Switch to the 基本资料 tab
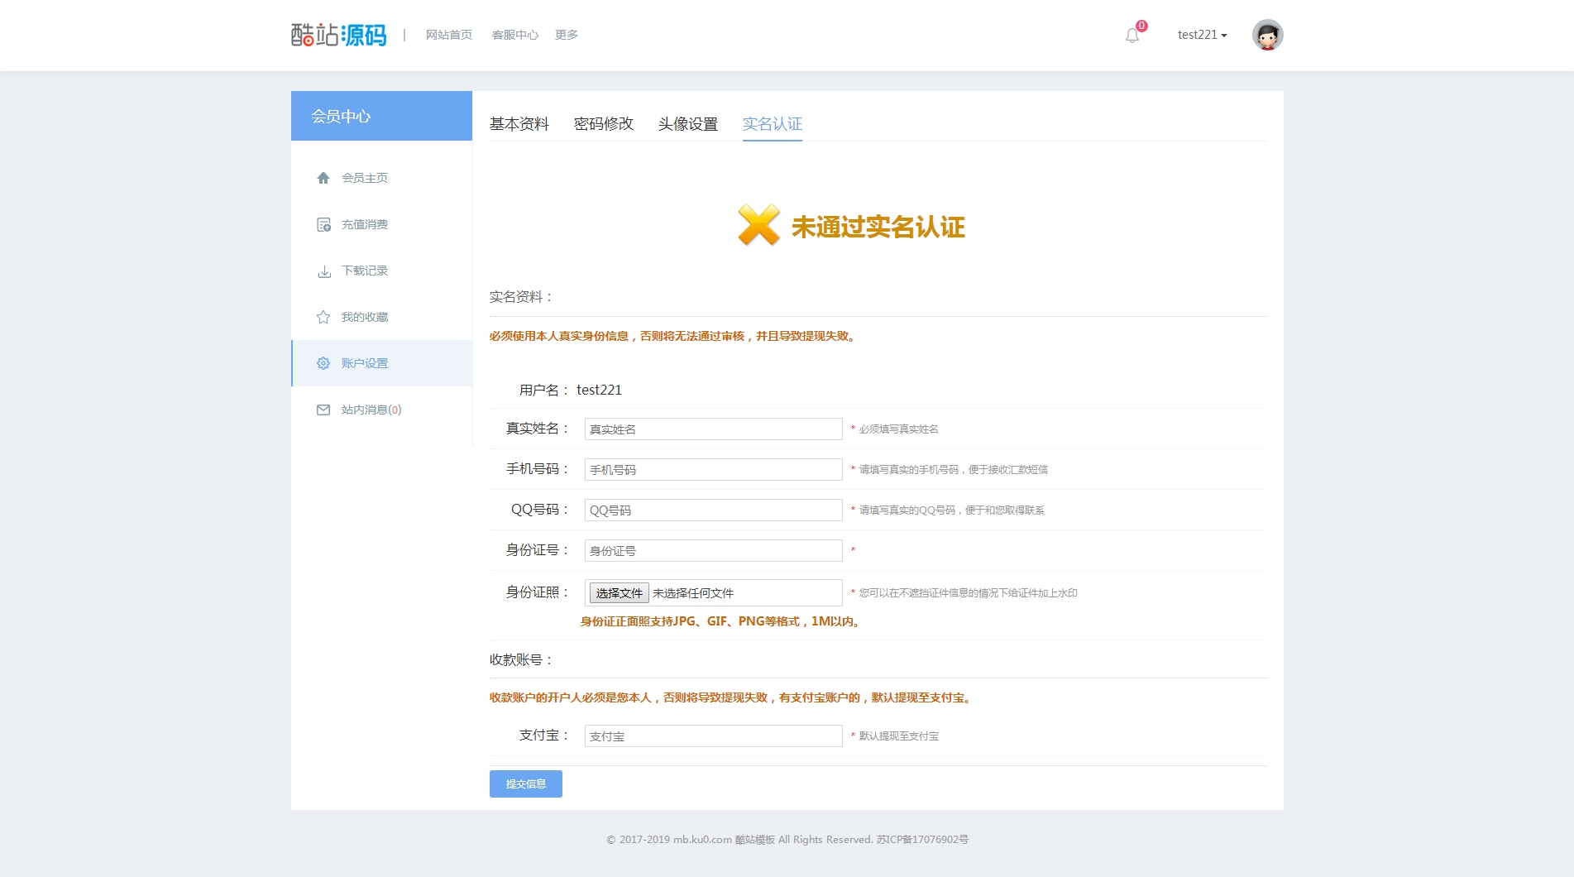The width and height of the screenshot is (1574, 877). (519, 124)
